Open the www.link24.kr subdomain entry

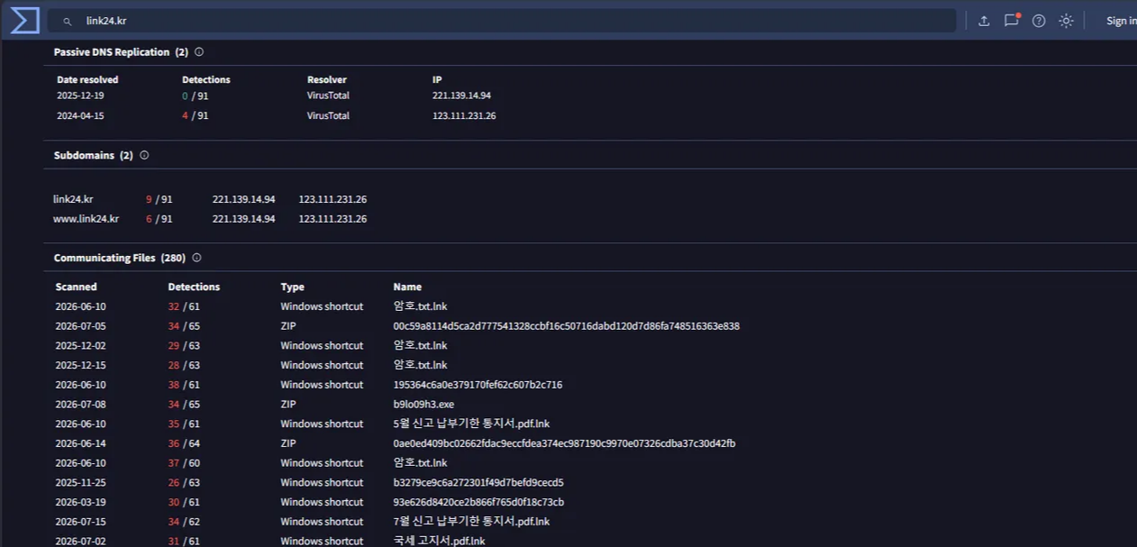86,219
